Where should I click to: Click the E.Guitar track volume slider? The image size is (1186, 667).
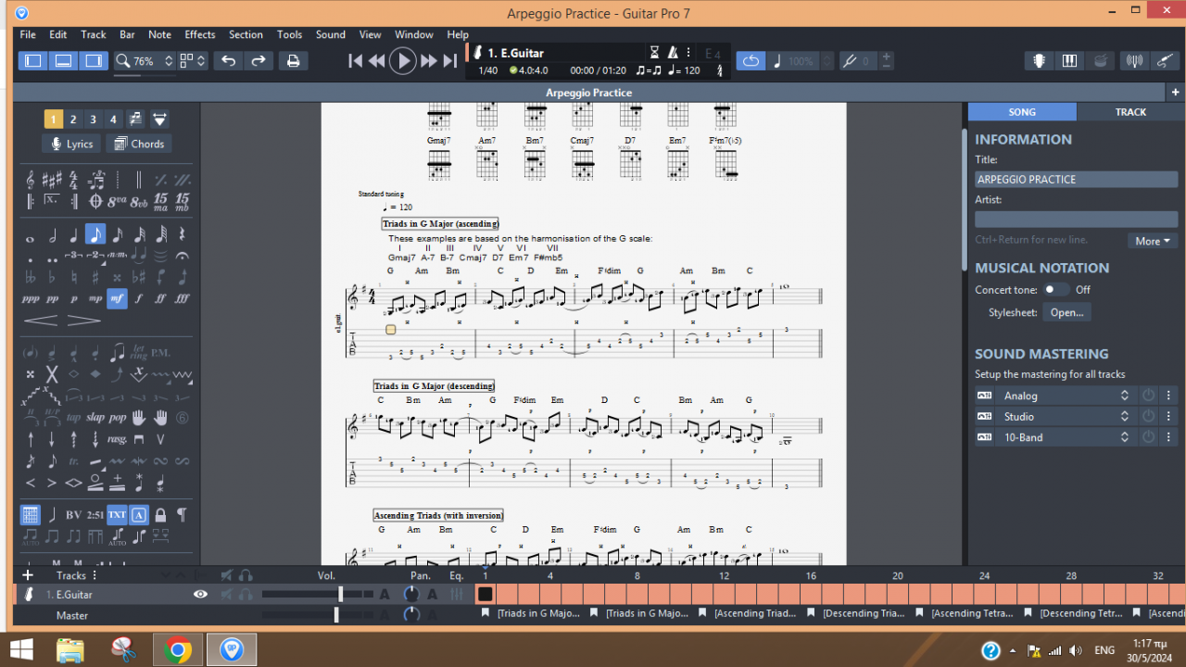pos(340,595)
